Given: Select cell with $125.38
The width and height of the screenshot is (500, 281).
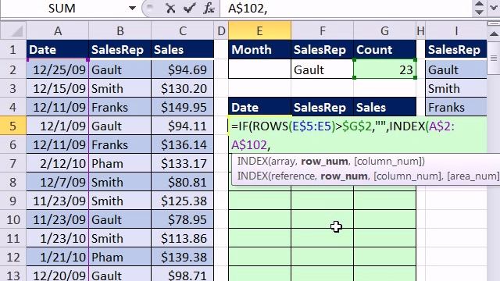Looking at the screenshot, I should tap(182, 201).
